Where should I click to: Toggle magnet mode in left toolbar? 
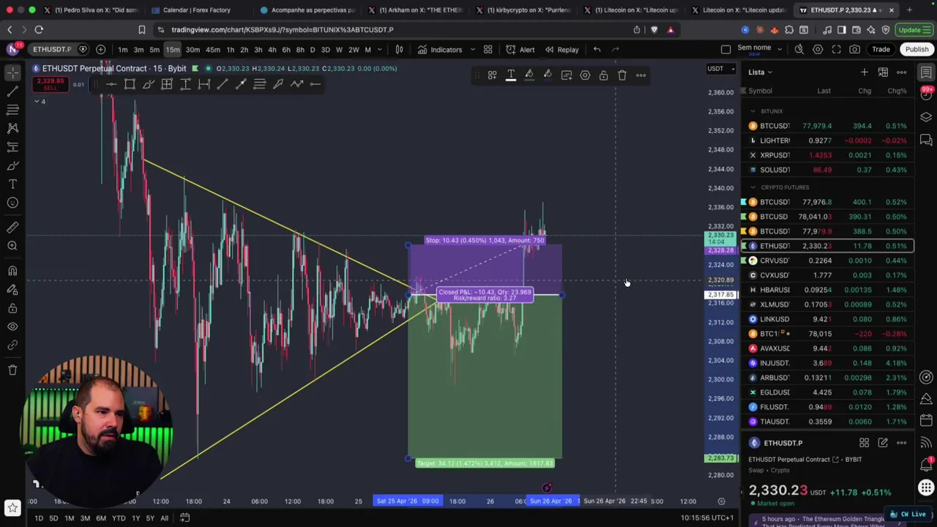[12, 271]
